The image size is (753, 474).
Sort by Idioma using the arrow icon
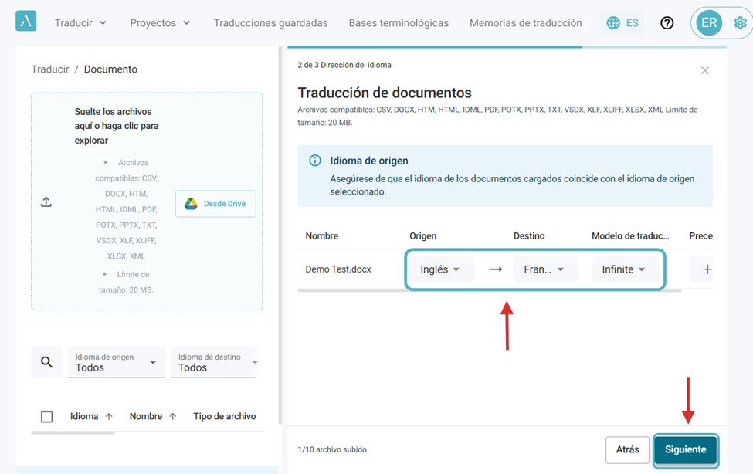pos(109,416)
